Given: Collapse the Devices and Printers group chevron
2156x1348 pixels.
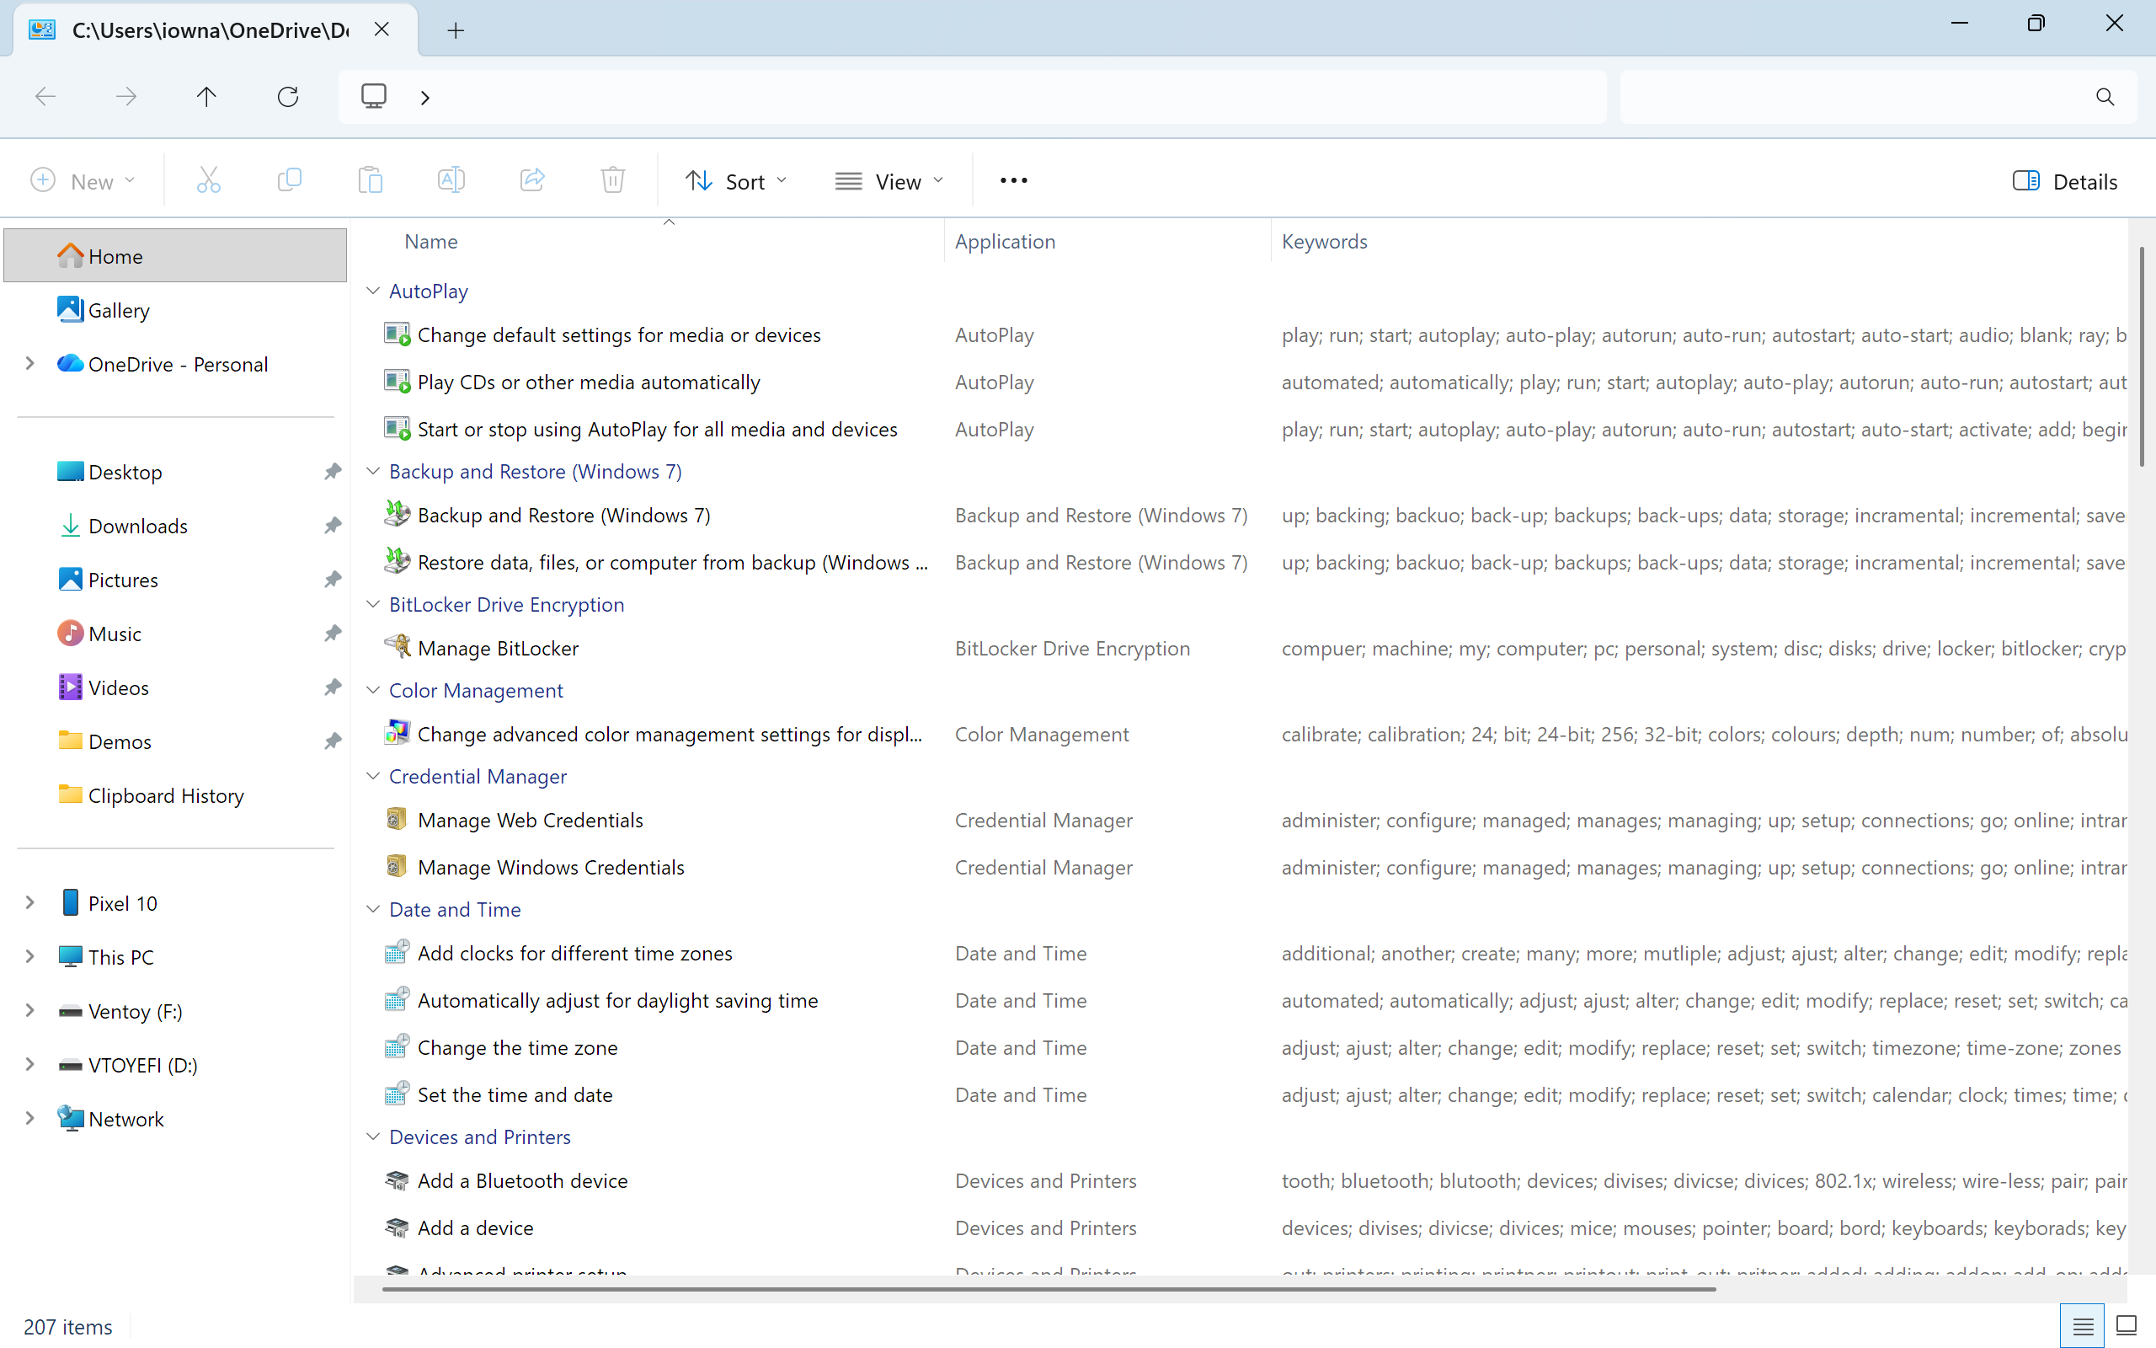Looking at the screenshot, I should (x=373, y=1137).
